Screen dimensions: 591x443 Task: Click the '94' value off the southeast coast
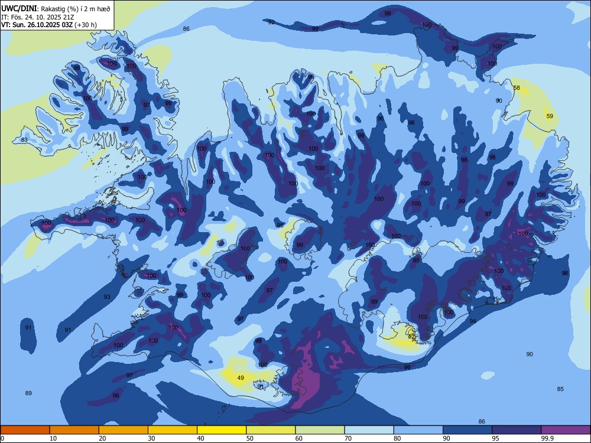coord(473,321)
